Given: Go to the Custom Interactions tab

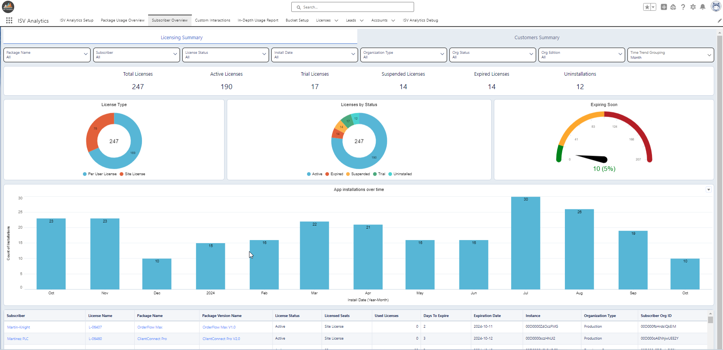Looking at the screenshot, I should [x=213, y=20].
